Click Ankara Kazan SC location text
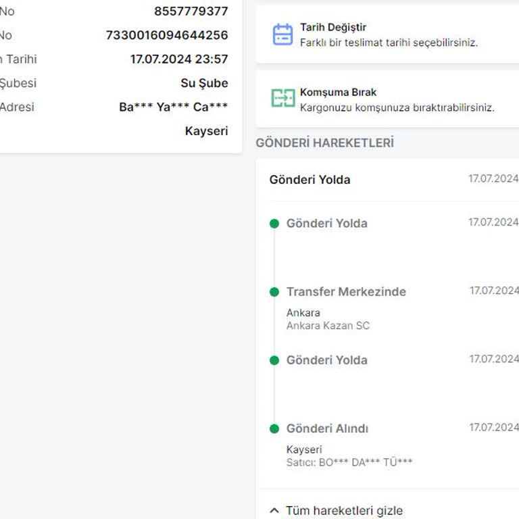 coord(328,326)
